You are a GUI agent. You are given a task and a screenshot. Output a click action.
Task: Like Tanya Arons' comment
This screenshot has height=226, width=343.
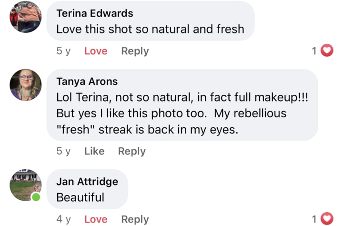94,151
